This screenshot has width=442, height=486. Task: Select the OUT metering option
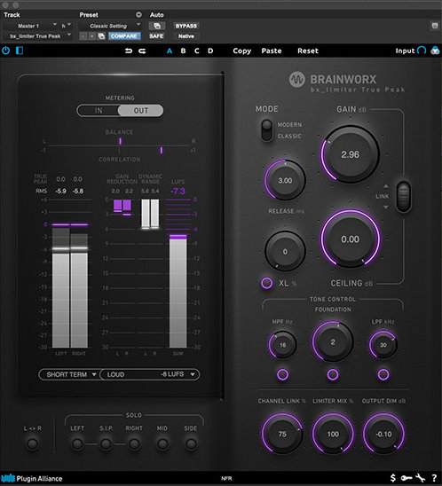141,111
